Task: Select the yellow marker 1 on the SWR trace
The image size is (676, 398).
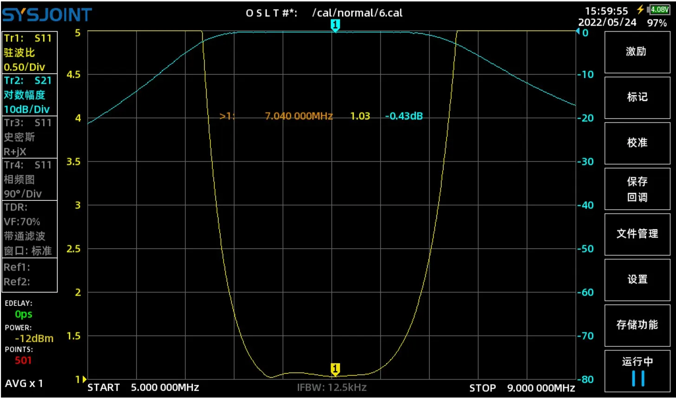Action: click(x=335, y=370)
